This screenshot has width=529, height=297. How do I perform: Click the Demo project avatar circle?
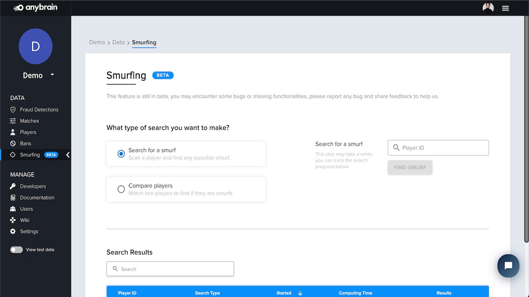(x=36, y=46)
